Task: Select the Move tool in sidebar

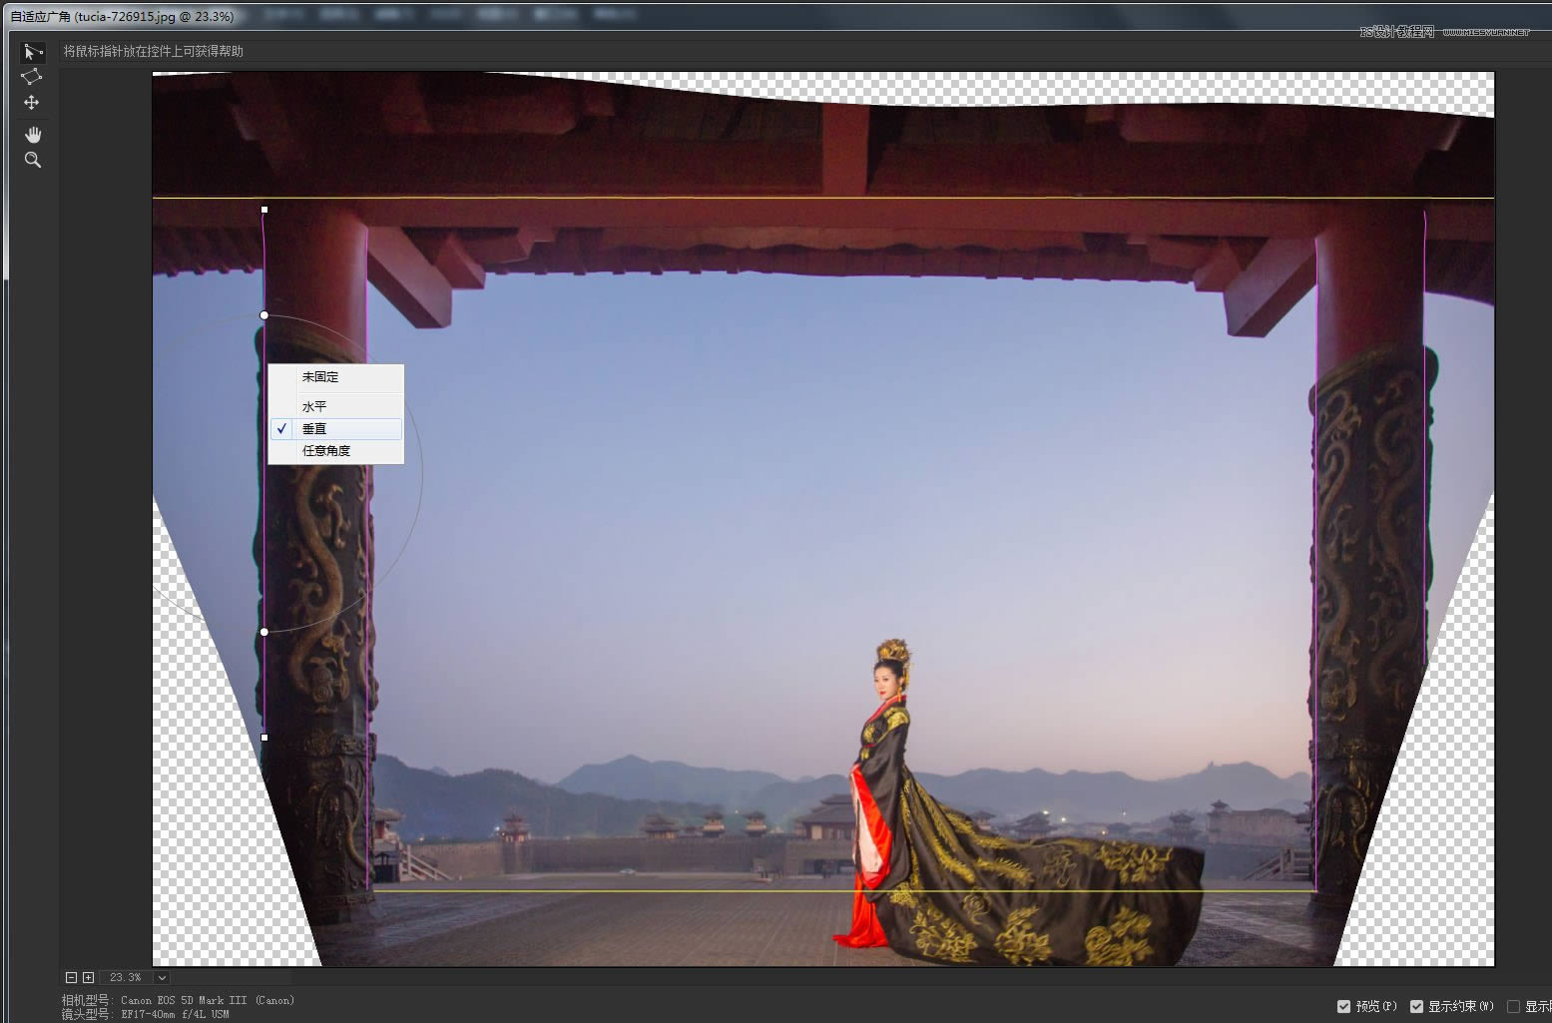Action: (32, 103)
